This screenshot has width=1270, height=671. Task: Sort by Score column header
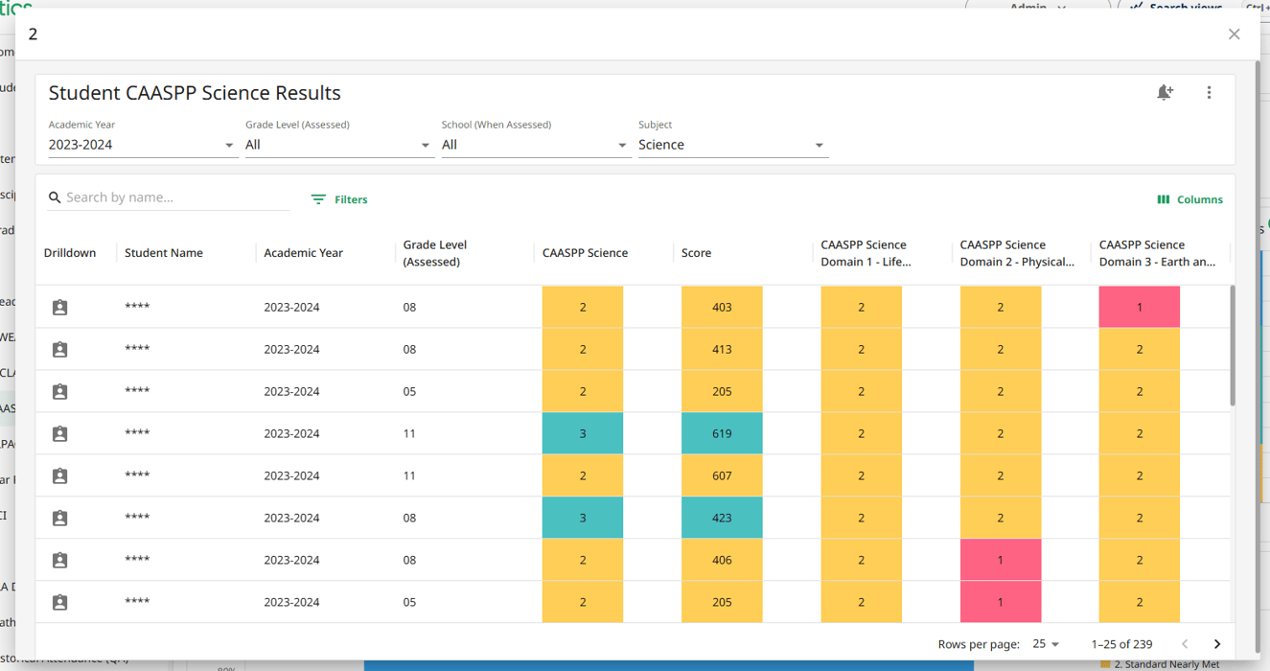point(696,253)
